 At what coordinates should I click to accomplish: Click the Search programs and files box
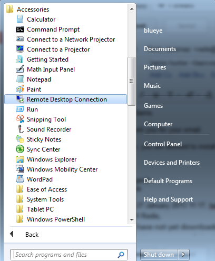click(69, 255)
